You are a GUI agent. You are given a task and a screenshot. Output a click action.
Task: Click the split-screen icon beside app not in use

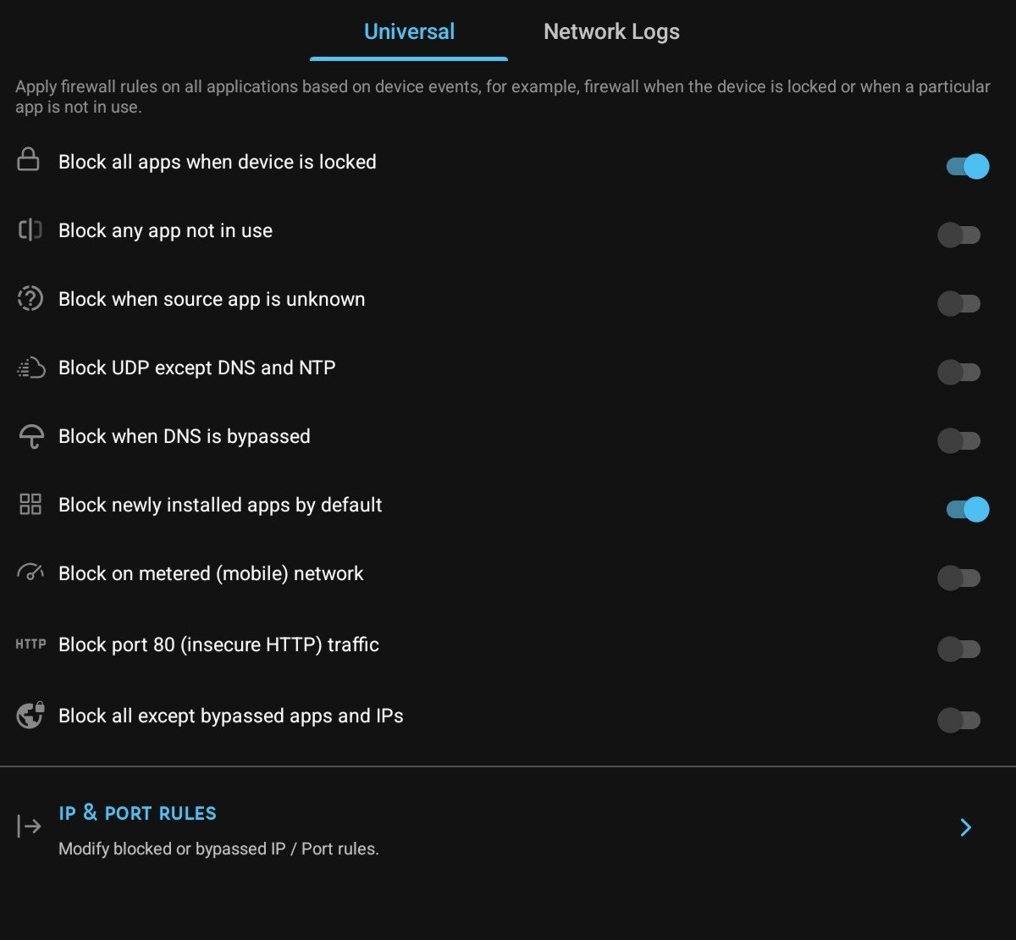click(x=30, y=229)
